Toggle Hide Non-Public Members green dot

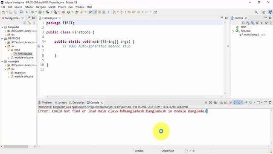(261, 23)
